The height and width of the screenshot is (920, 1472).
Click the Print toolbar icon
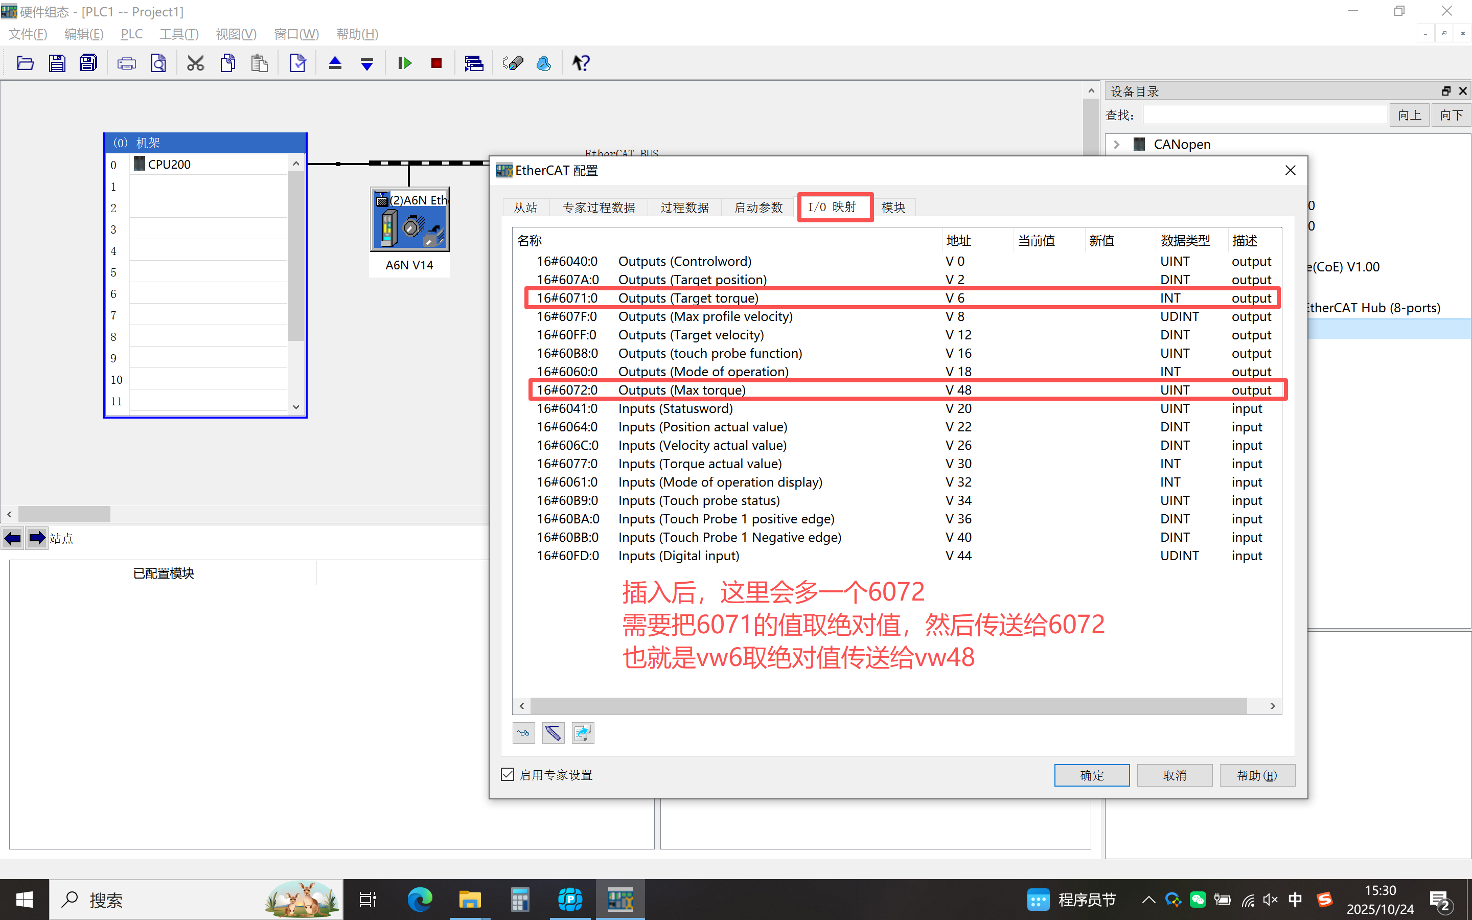coord(127,63)
